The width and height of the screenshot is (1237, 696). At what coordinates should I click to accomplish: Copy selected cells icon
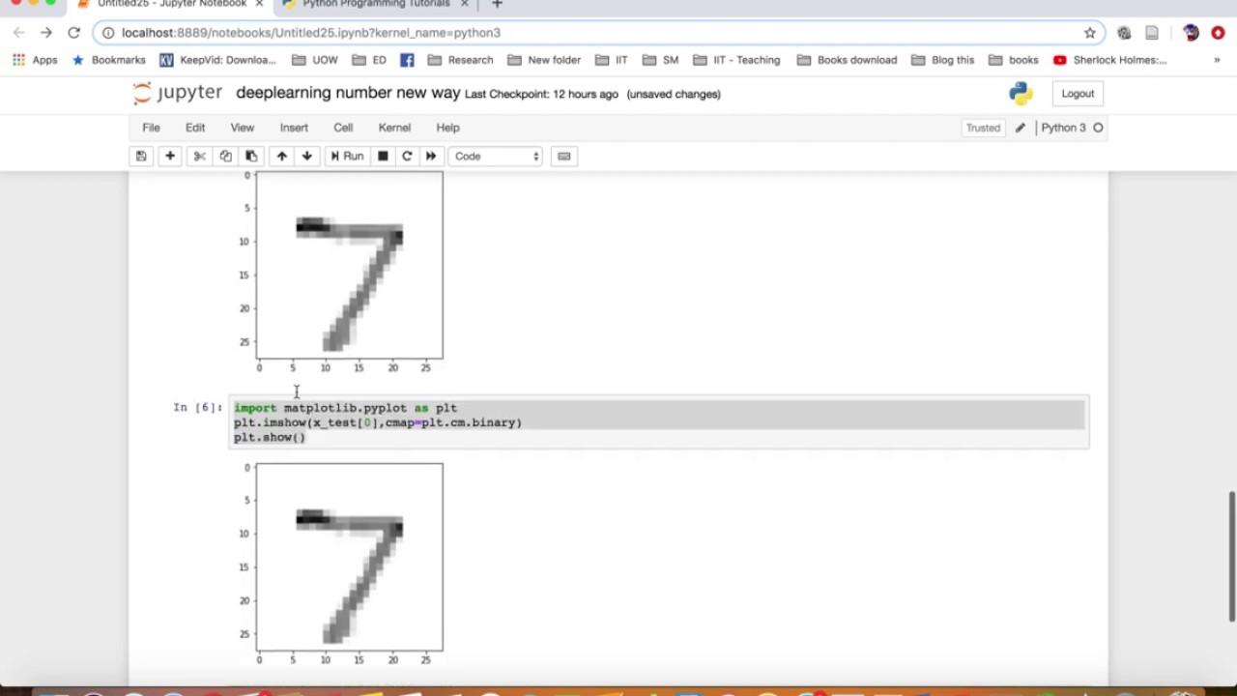[225, 157]
